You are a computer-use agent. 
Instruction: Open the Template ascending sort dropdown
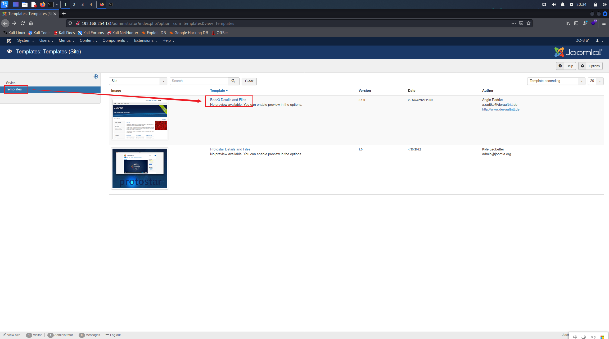(556, 81)
